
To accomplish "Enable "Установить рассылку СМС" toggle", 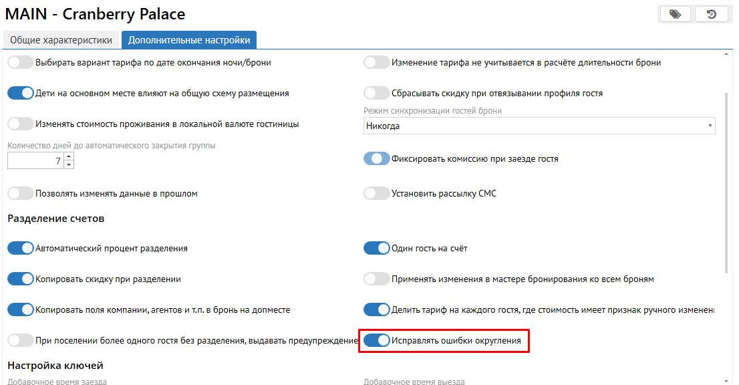I will pyautogui.click(x=376, y=193).
